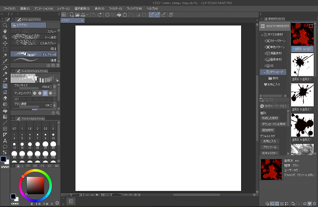Screen dimensions: 318x207
Task: Expand the 3D tree node
Action: (265, 66)
